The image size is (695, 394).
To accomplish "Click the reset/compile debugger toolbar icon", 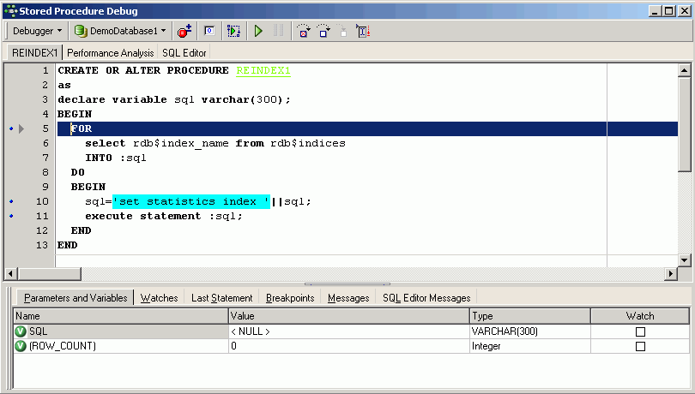I will pos(233,31).
